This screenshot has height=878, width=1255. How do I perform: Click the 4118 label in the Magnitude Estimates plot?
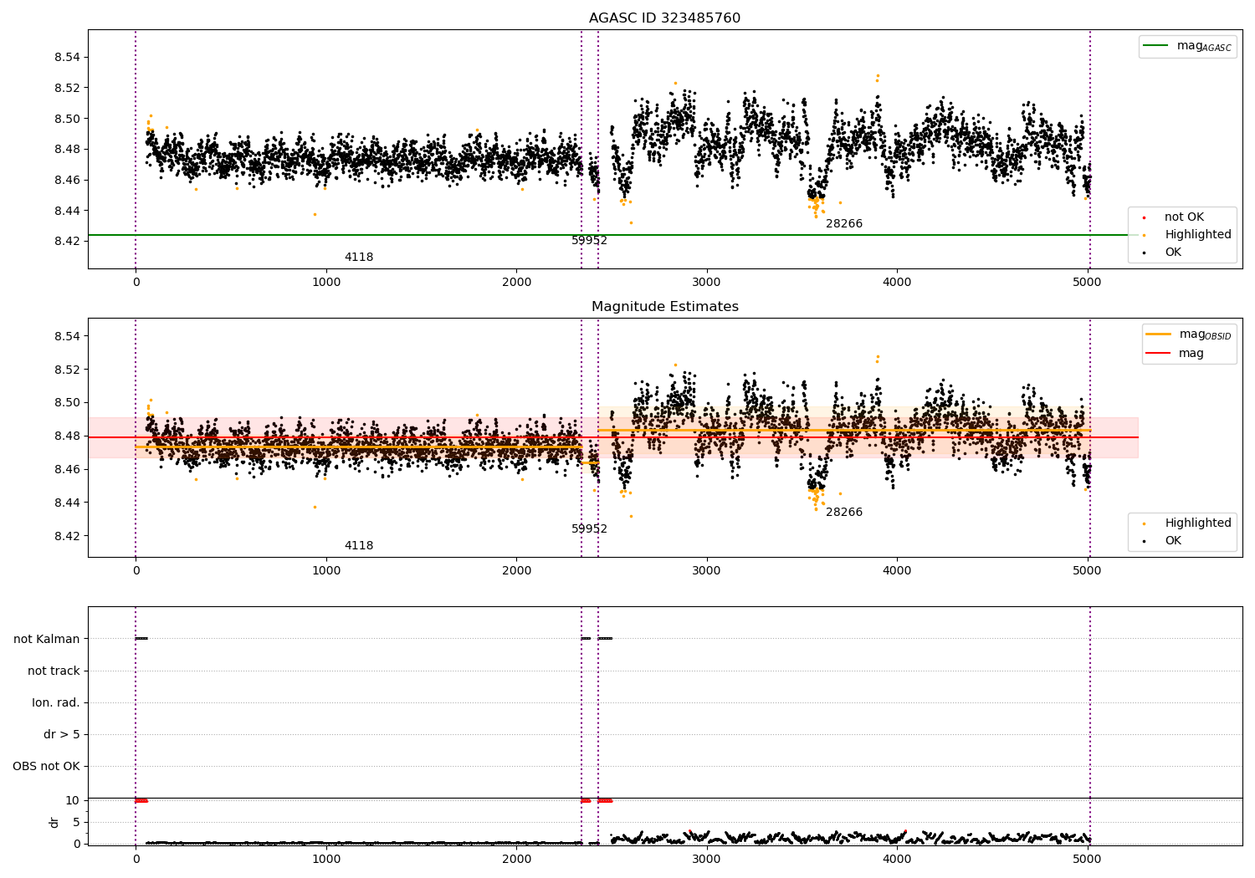pyautogui.click(x=359, y=546)
